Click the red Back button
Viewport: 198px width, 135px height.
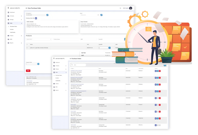[x=28, y=71]
